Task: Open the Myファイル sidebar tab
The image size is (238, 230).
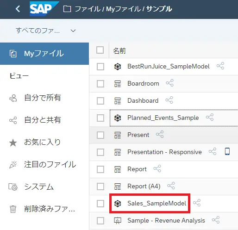Action: pos(44,54)
